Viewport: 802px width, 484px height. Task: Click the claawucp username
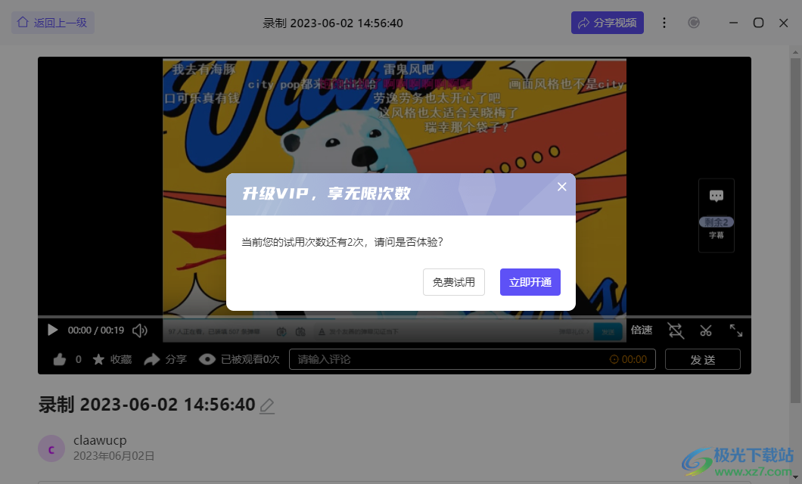pyautogui.click(x=100, y=440)
